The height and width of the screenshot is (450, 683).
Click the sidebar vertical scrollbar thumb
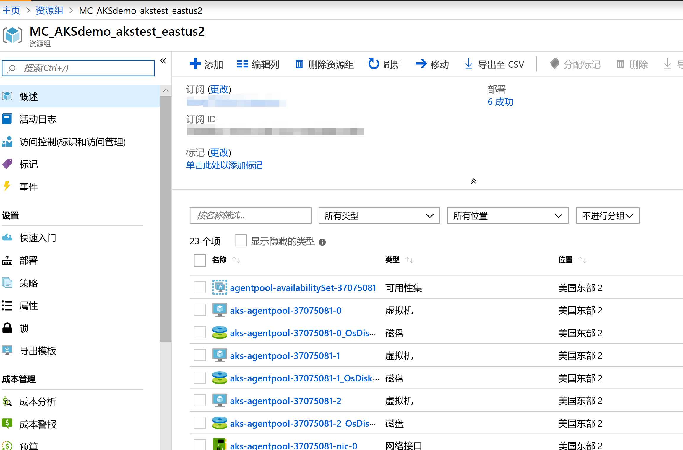click(x=166, y=219)
